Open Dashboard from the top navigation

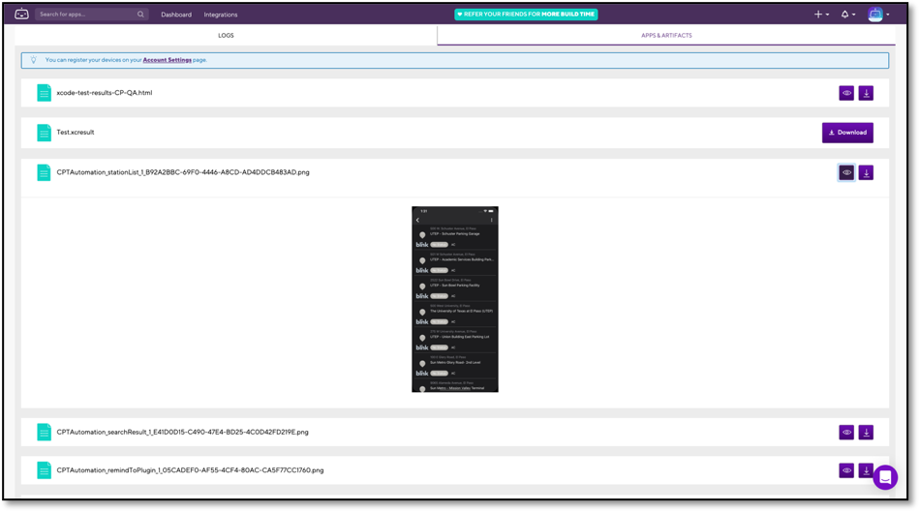pyautogui.click(x=176, y=15)
